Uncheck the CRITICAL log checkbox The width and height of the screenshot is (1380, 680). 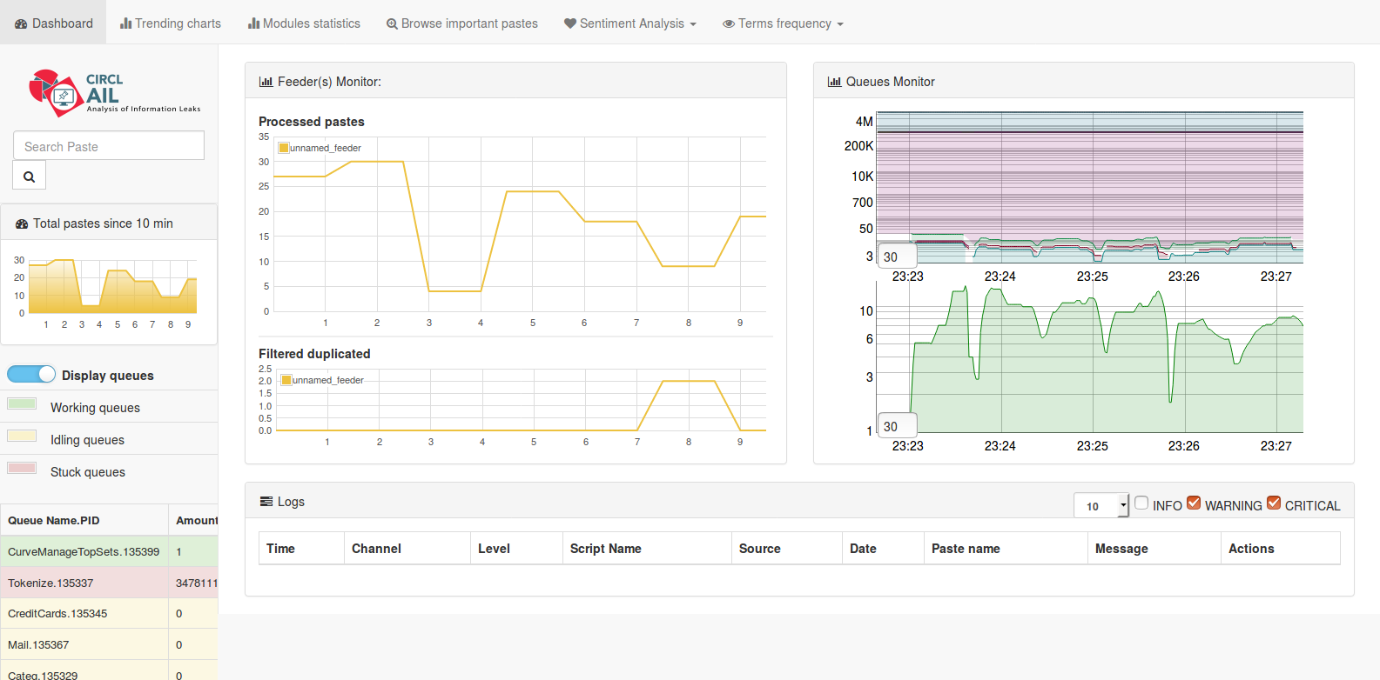(1274, 503)
